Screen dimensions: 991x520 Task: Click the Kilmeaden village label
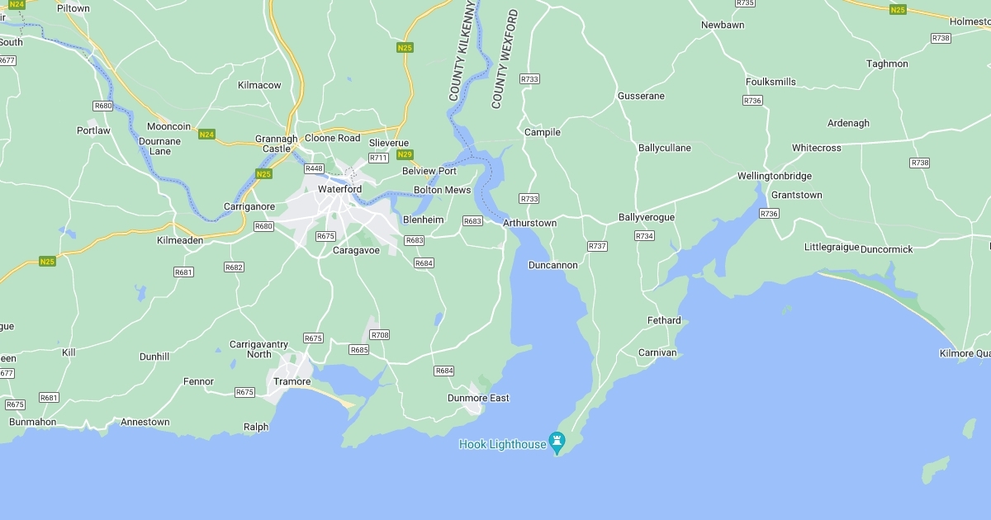point(180,240)
